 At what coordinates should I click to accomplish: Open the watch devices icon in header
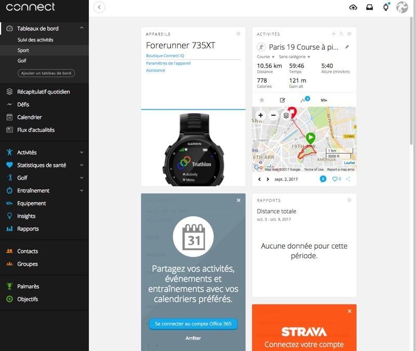pos(386,7)
